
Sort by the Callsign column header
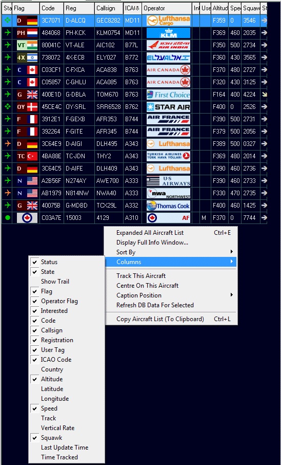(x=109, y=8)
